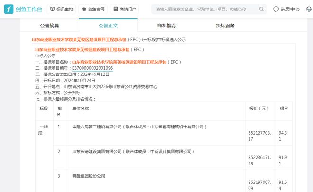Image resolution: width=313 pixels, height=192 pixels.
Task: Click the magnifier search icon
Action: [261, 9]
